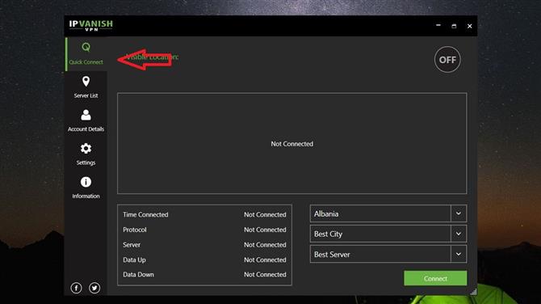Open the Account Details person icon
The image size is (541, 304).
pyautogui.click(x=86, y=115)
